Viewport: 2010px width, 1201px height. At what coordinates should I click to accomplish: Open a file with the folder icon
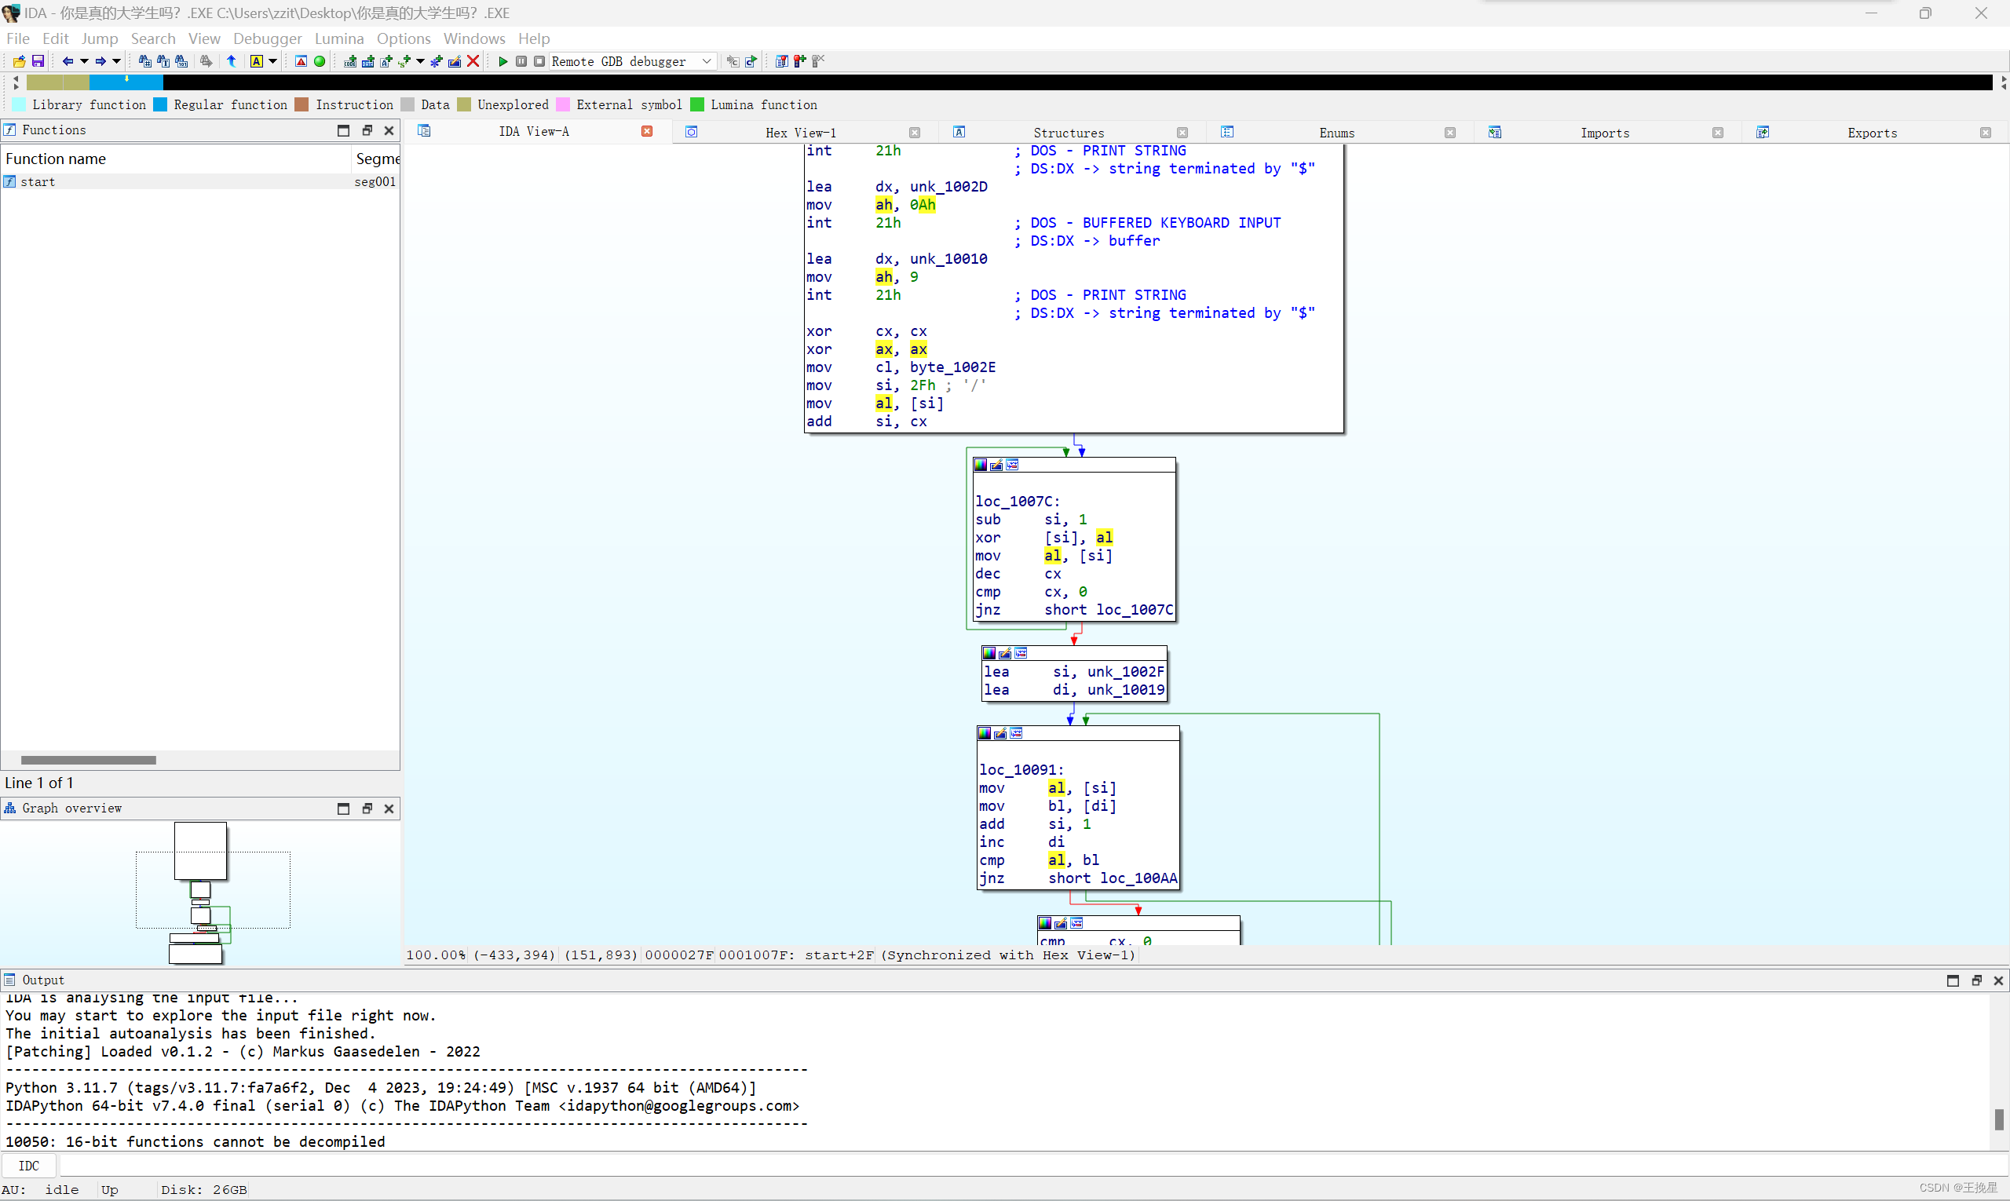tap(20, 61)
